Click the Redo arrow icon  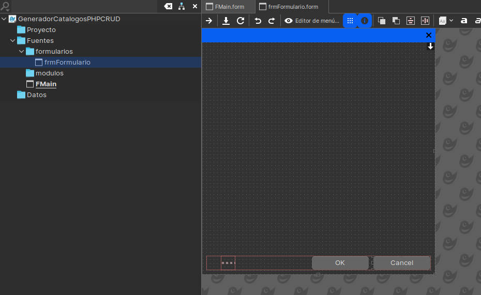pos(272,21)
